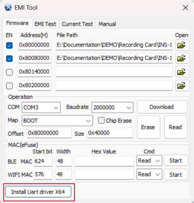This screenshot has height=203, width=194.
Task: Open file browser for address 0x80200000 row
Action: [182, 85]
